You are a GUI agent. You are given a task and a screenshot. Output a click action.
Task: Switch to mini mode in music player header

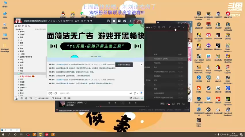(x=170, y=27)
